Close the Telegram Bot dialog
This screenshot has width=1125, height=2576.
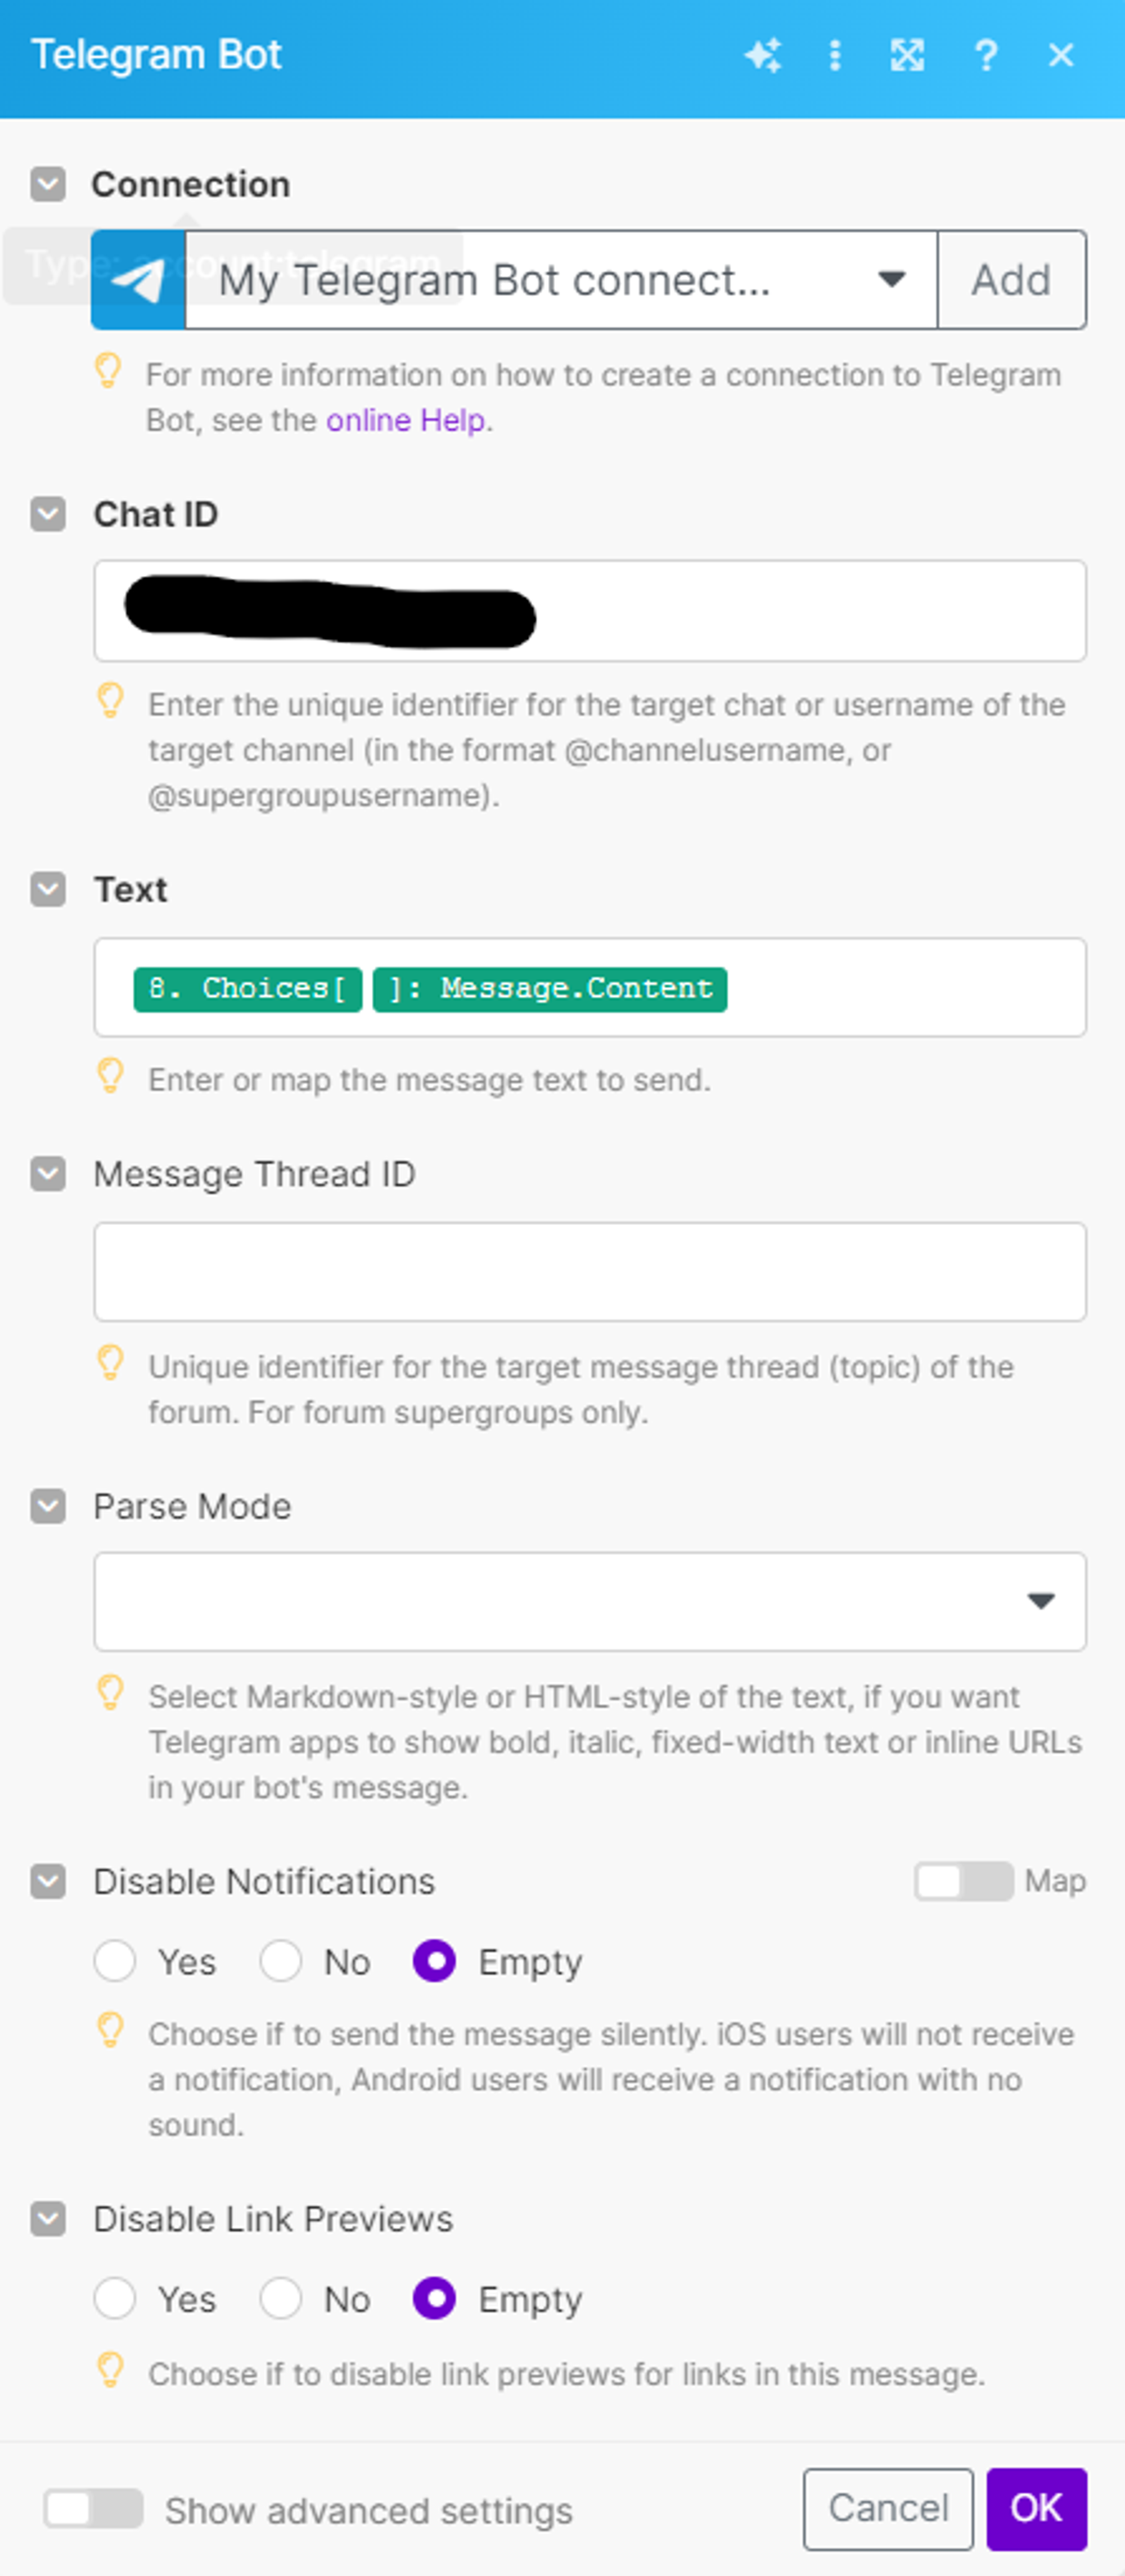point(1060,55)
